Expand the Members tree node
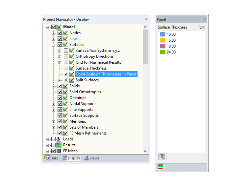Screen dimensions: 250x187 [x=53, y=122]
